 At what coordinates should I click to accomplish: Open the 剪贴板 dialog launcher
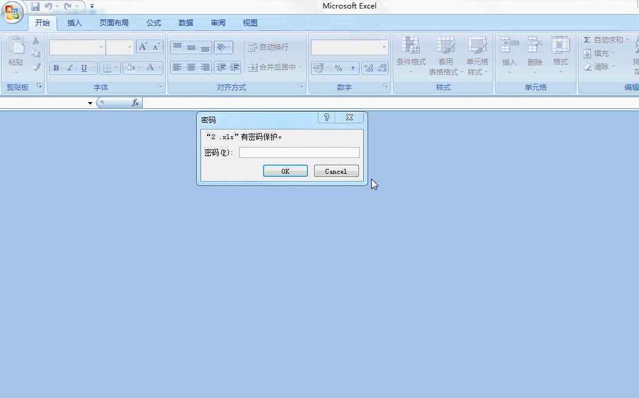pyautogui.click(x=39, y=86)
